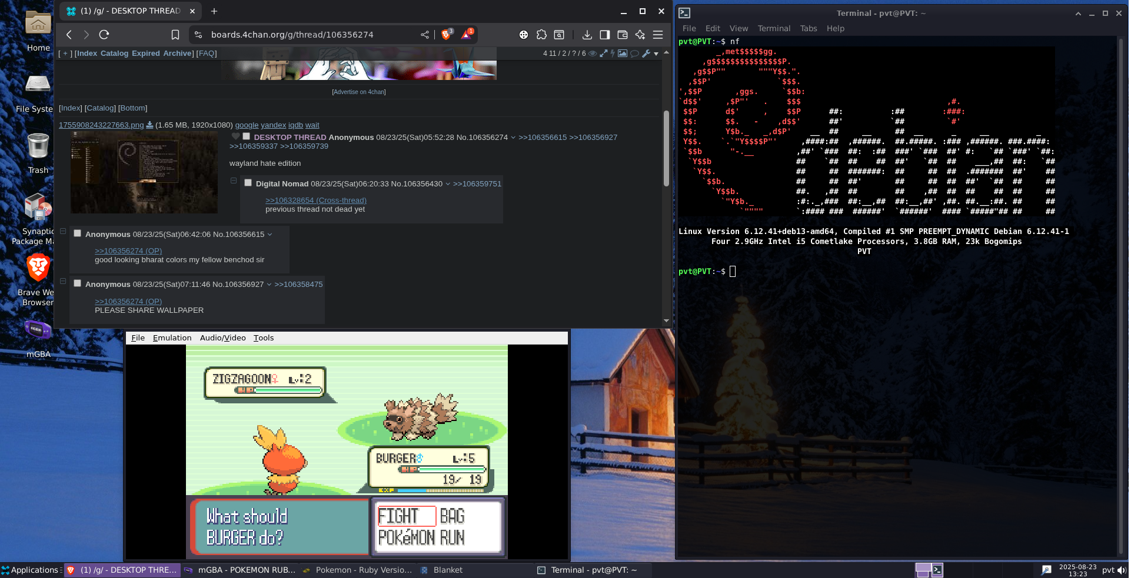The width and height of the screenshot is (1131, 578).
Task: Hide the Digital Nomad reply
Action: pos(234,181)
